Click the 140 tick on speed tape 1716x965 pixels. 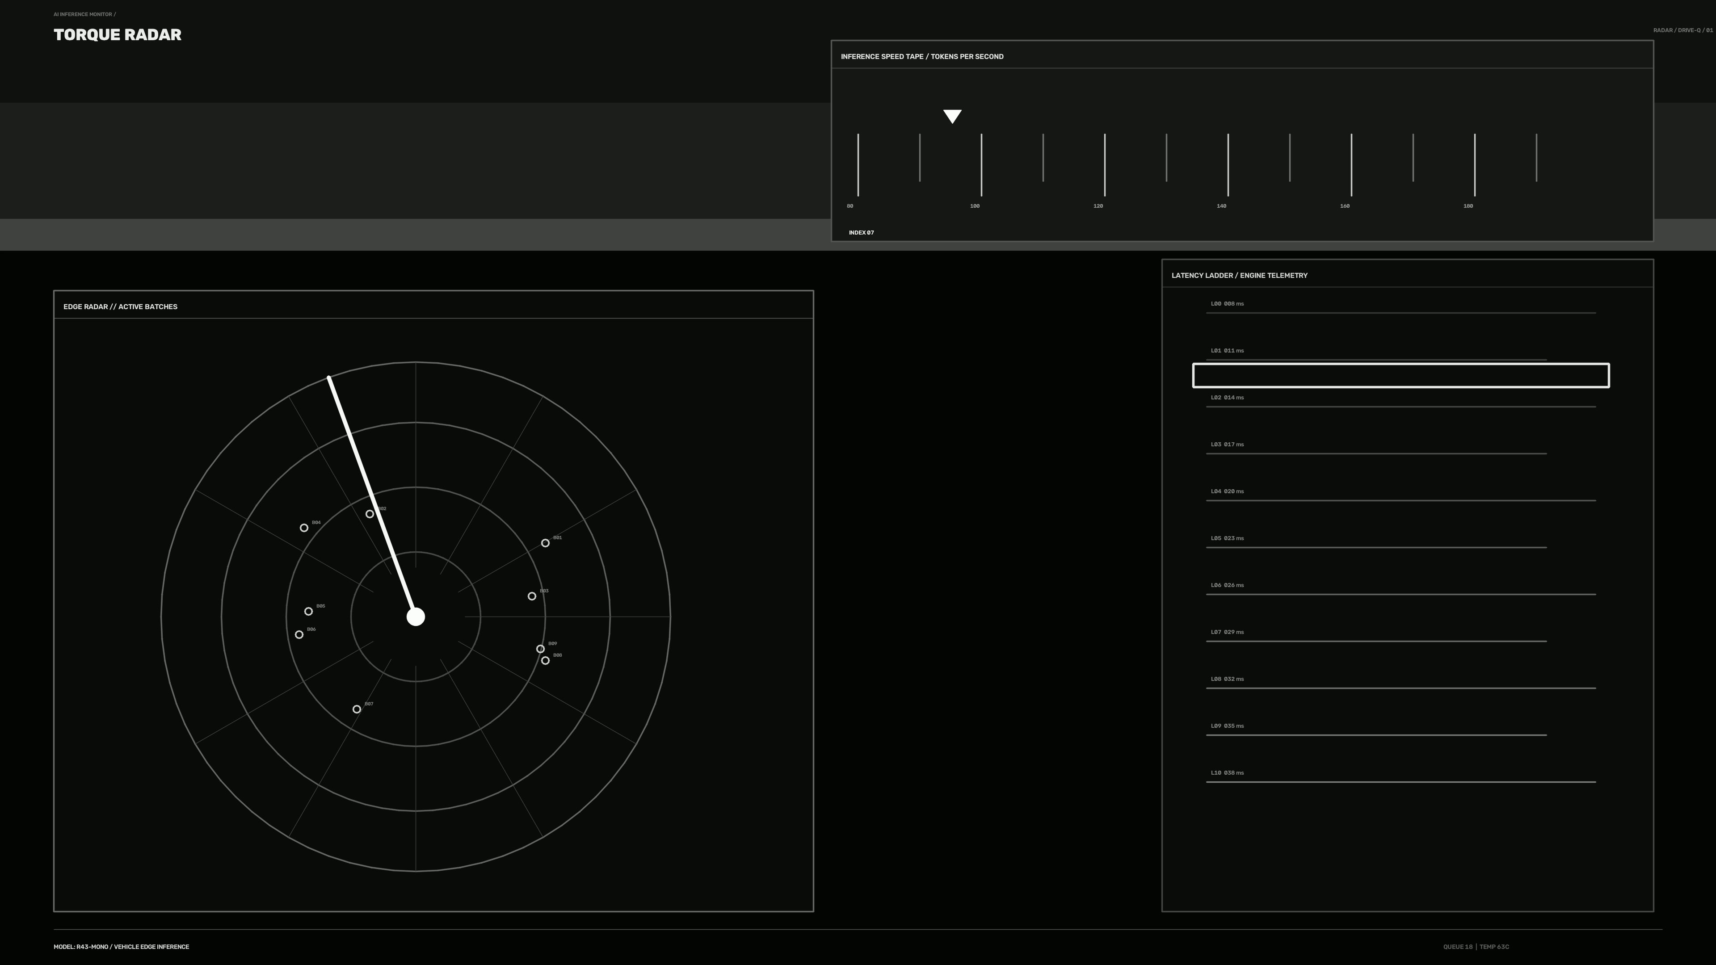tap(1228, 164)
